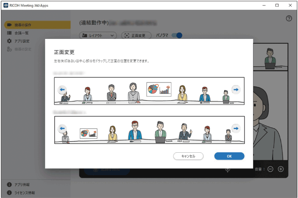The image size is (298, 198).
Task: Select 機器の操作 in the sidebar
Action: [37, 25]
